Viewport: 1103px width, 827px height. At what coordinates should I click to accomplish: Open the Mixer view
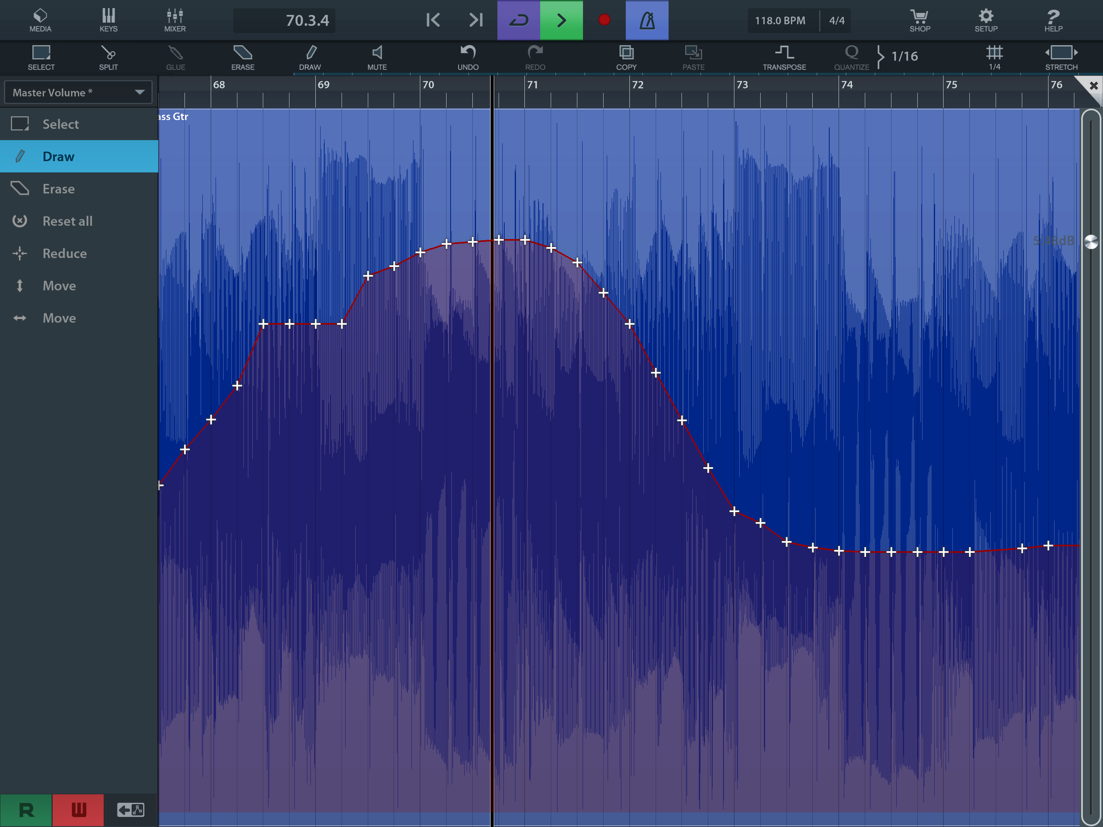174,20
